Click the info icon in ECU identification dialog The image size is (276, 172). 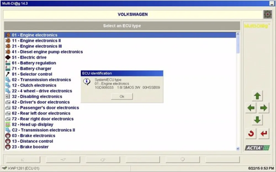[x=87, y=82]
